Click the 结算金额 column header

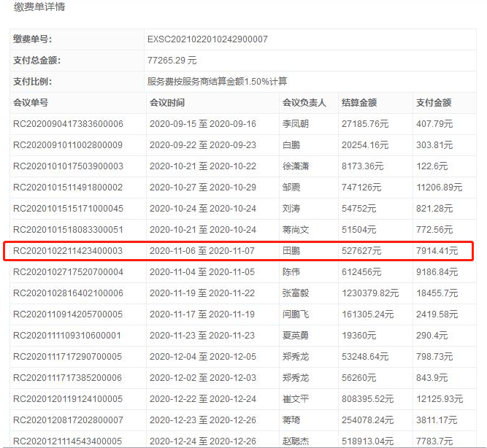click(359, 103)
